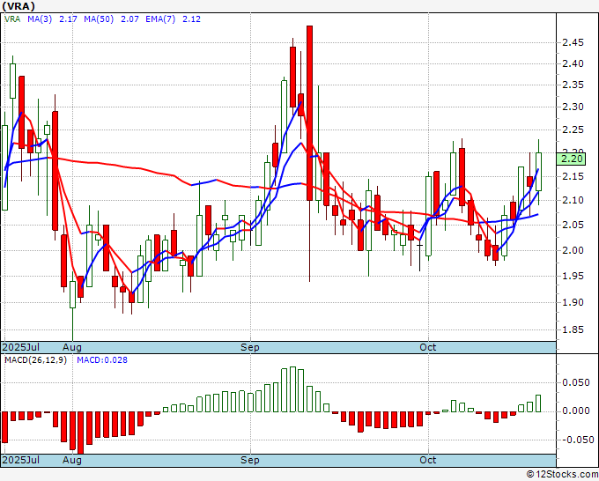Image resolution: width=599 pixels, height=481 pixels.
Task: Click the 2.45 price axis label
Action: pos(573,42)
